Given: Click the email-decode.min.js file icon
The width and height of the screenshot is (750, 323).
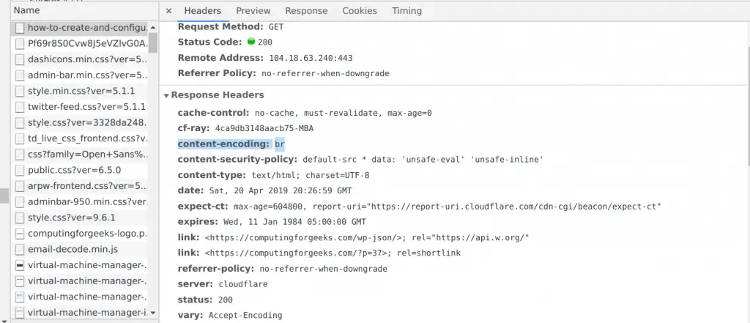Looking at the screenshot, I should pyautogui.click(x=20, y=249).
